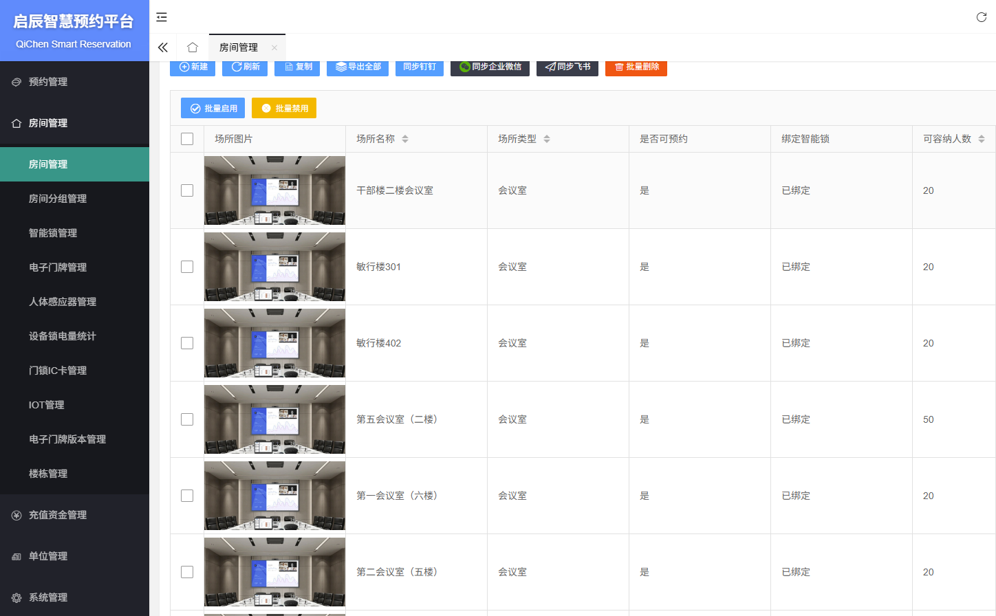996x616 pixels.
Task: Check the 第五会议室（二楼）row checkbox
Action: 187,419
